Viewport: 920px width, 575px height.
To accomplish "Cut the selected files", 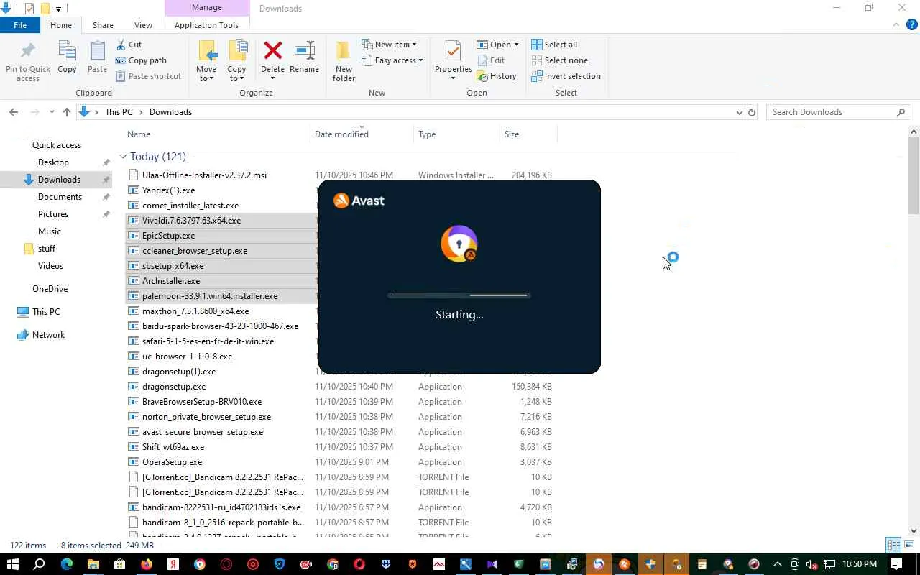I will point(128,45).
